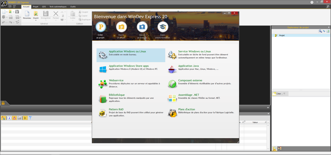Viewport: 331px width, 155px height.
Task: Click the yellow padlock tab icon
Action: pos(3,103)
